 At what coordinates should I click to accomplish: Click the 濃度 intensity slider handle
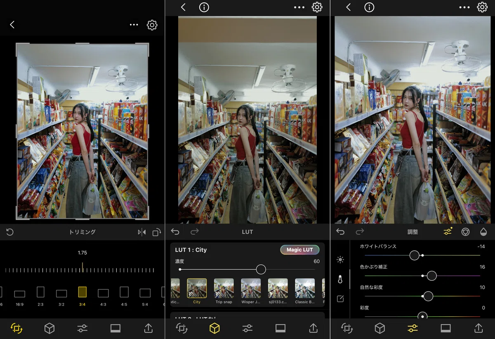click(x=261, y=269)
